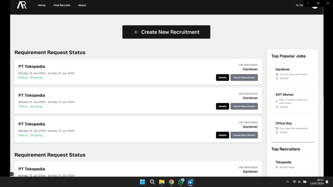Open Details on the second PT Tokopedia card

(x=222, y=107)
